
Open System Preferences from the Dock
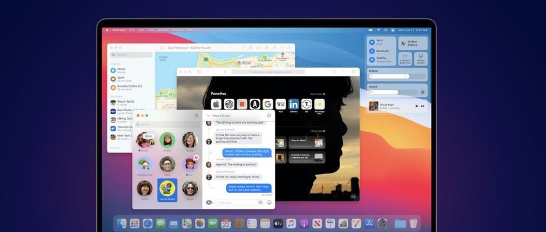[383, 223]
